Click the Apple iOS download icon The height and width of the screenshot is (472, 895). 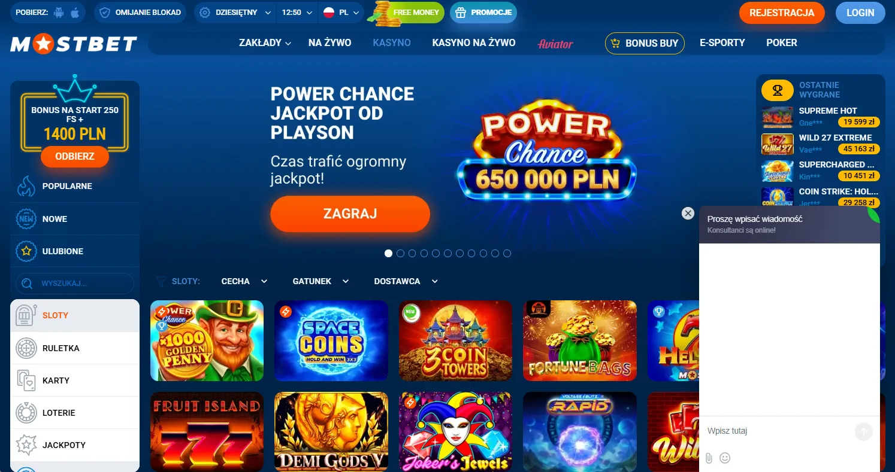pos(75,12)
